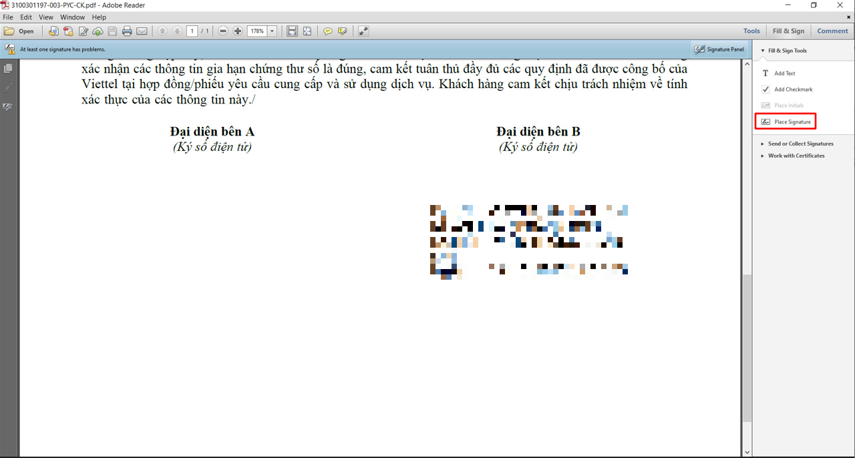The width and height of the screenshot is (855, 458).
Task: Click Place Signature in Fill & Sign
Action: [x=792, y=122]
